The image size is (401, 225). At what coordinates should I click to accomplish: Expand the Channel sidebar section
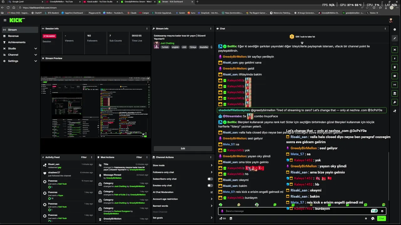tap(20, 55)
